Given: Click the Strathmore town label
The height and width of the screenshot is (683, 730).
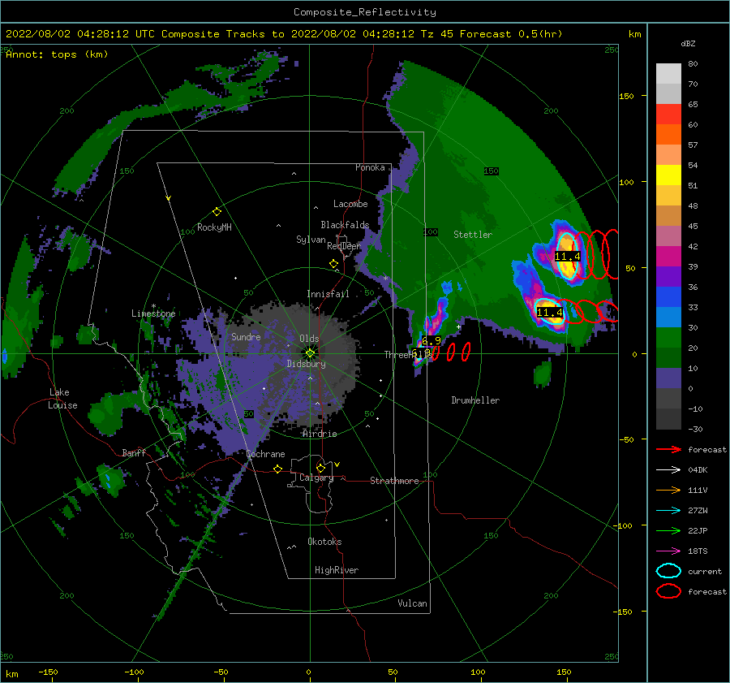Looking at the screenshot, I should [394, 481].
